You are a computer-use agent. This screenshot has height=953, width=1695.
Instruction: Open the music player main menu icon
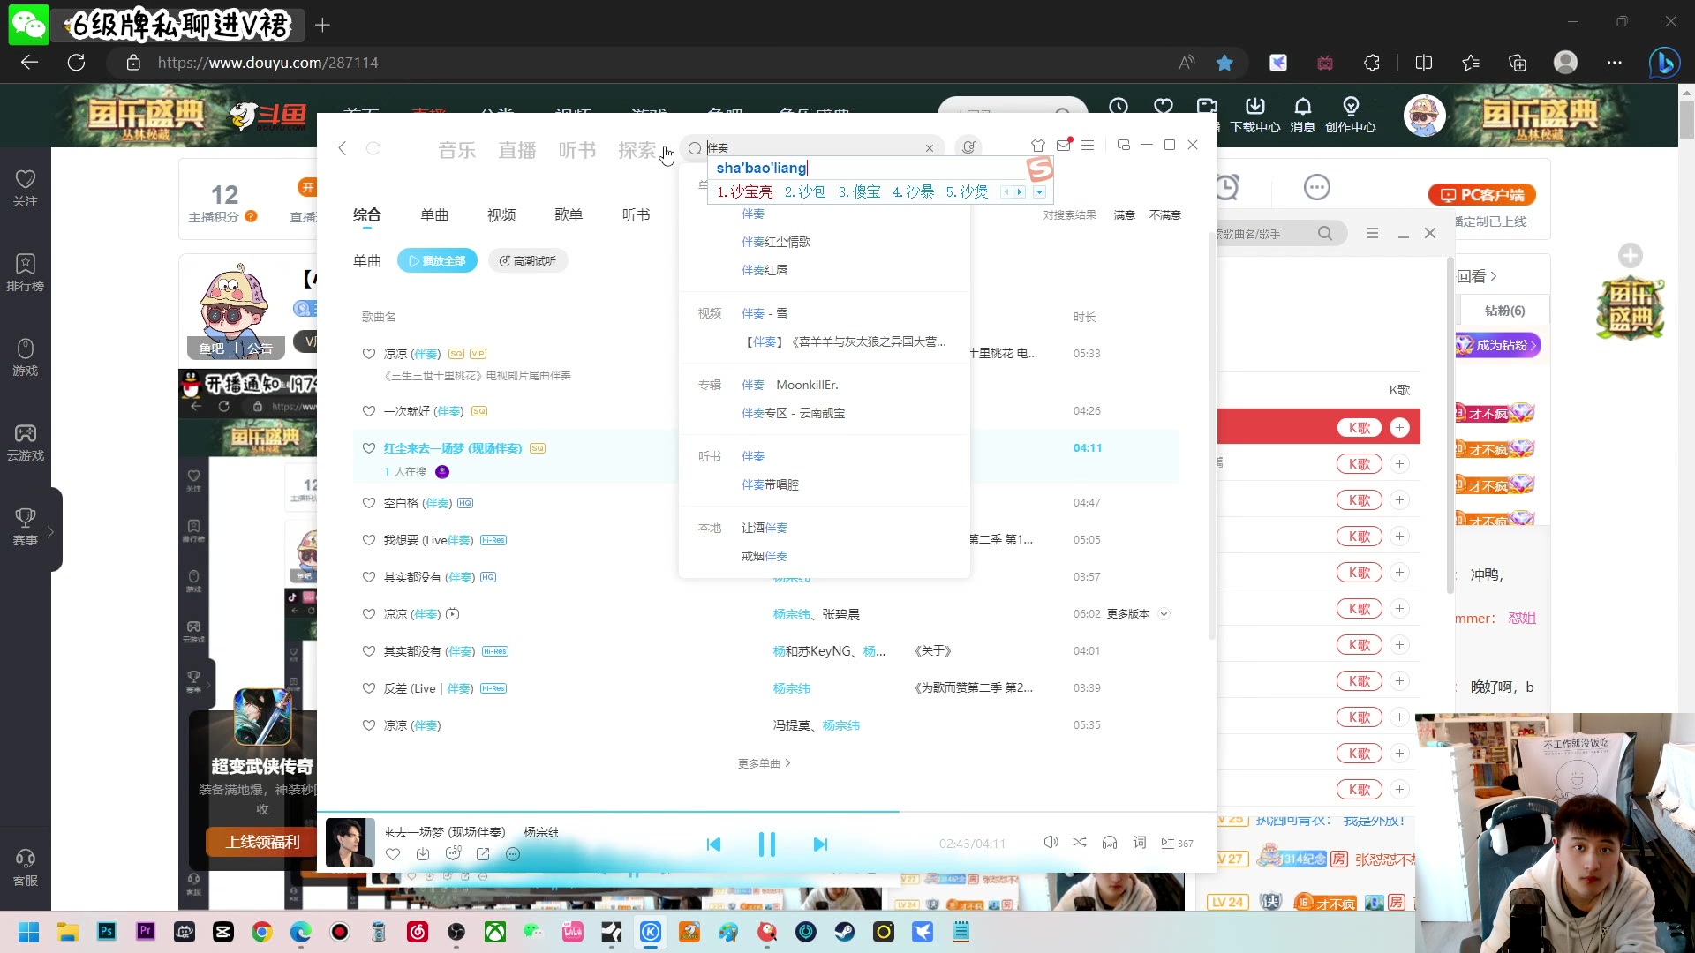point(1088,146)
